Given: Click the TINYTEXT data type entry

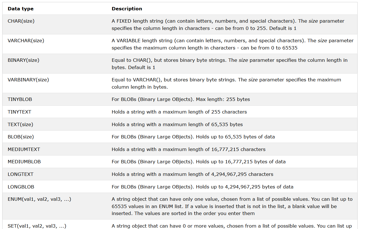Looking at the screenshot, I should (19, 112).
